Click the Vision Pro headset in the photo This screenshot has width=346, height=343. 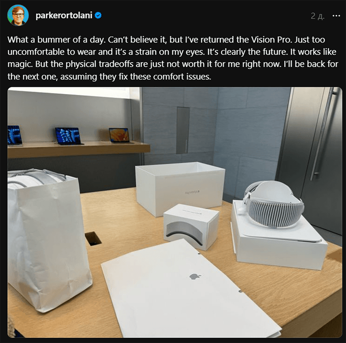tap(274, 203)
